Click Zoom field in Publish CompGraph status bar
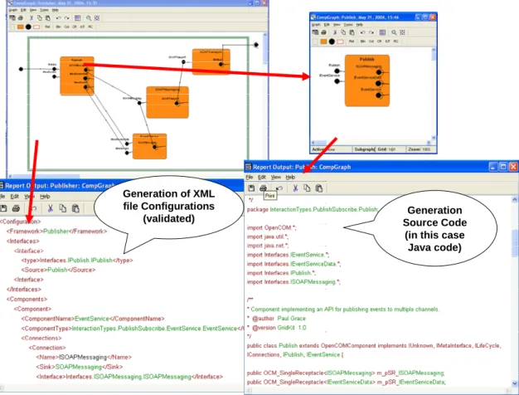This screenshot has height=395, width=519. pos(422,149)
